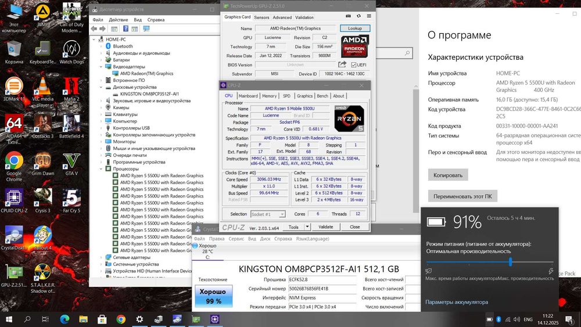Click the forward arrow in Device Manager toolbar

click(x=103, y=28)
